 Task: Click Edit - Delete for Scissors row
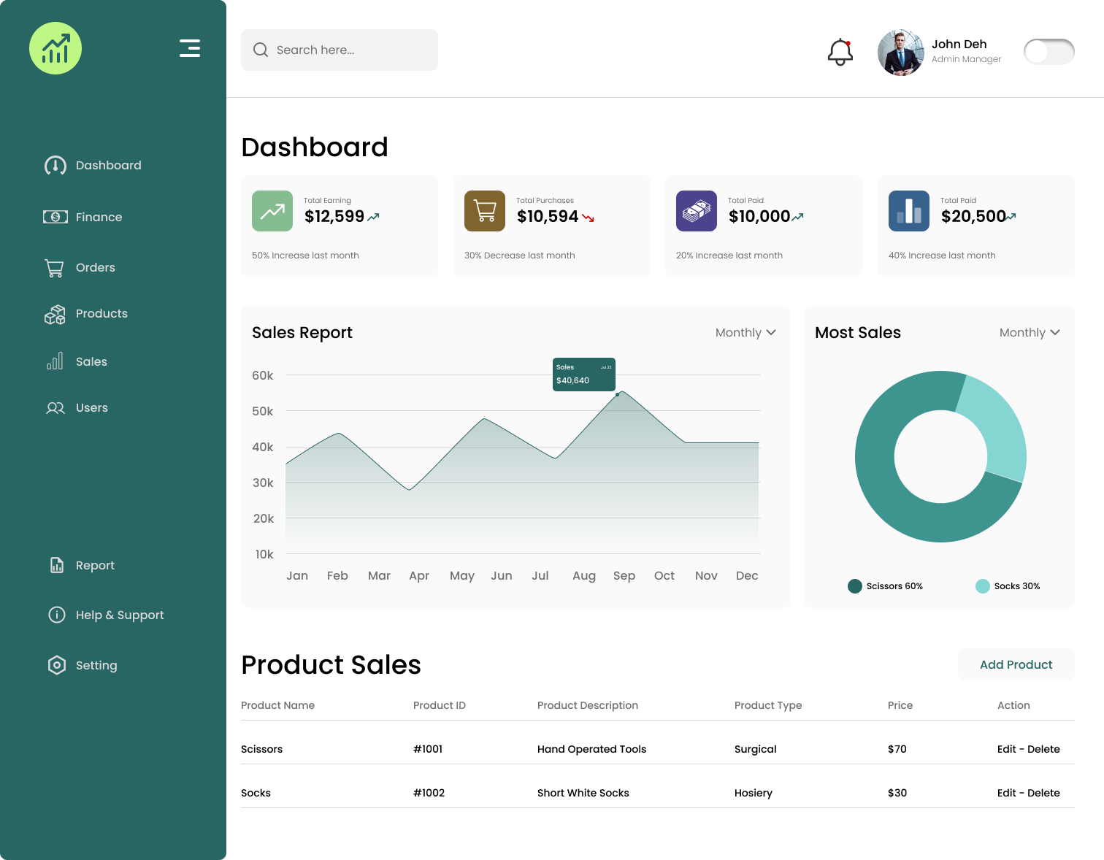coord(1028,749)
